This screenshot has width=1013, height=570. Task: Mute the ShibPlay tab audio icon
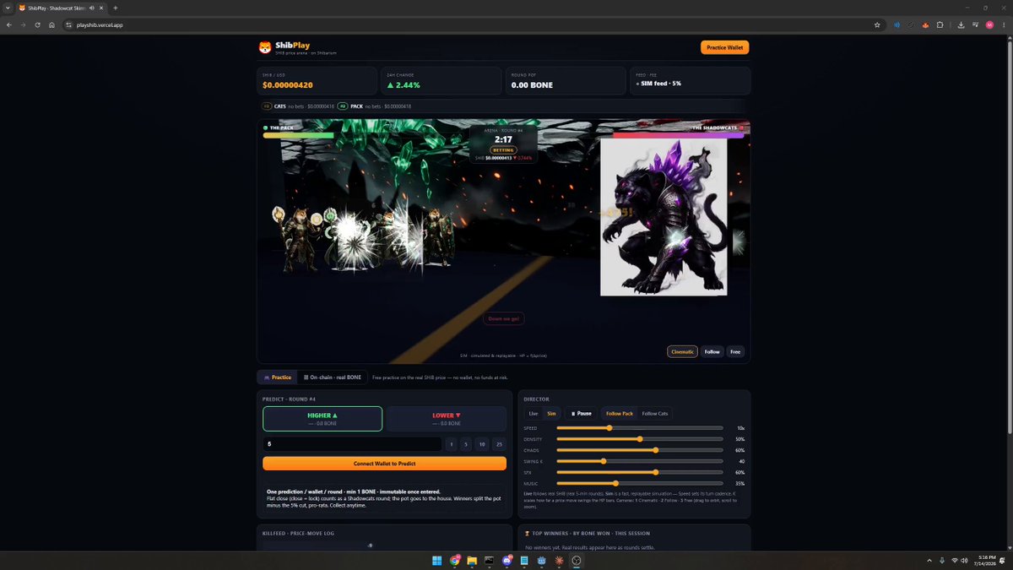91,8
